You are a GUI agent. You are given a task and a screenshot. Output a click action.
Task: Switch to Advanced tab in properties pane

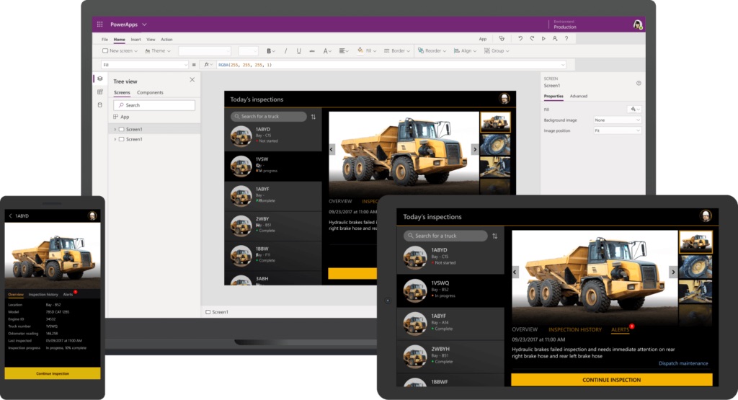coord(579,96)
